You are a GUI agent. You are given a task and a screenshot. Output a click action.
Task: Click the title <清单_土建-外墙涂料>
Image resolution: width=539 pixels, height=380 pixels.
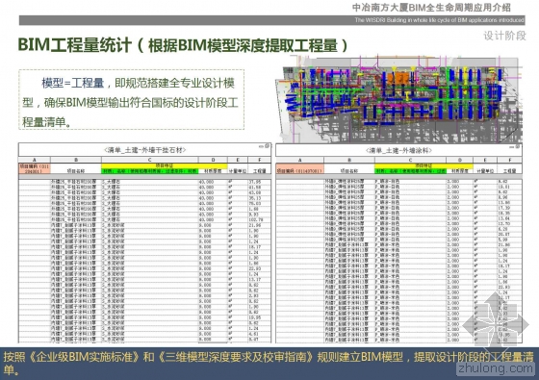398,150
